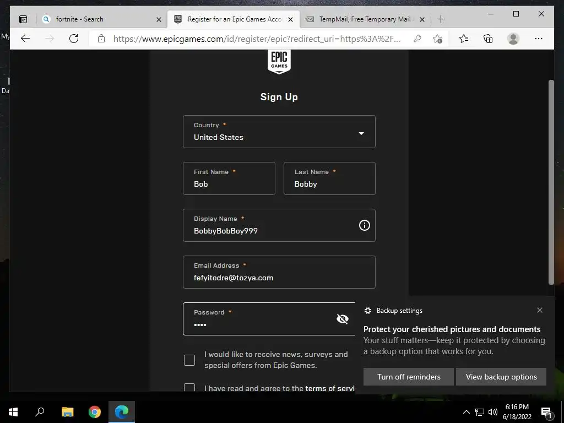Image resolution: width=564 pixels, height=423 pixels.
Task: Tick the news and special offers checkbox
Action: tap(189, 360)
